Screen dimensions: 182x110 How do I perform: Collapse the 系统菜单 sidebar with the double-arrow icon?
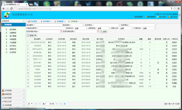click(x=24, y=21)
